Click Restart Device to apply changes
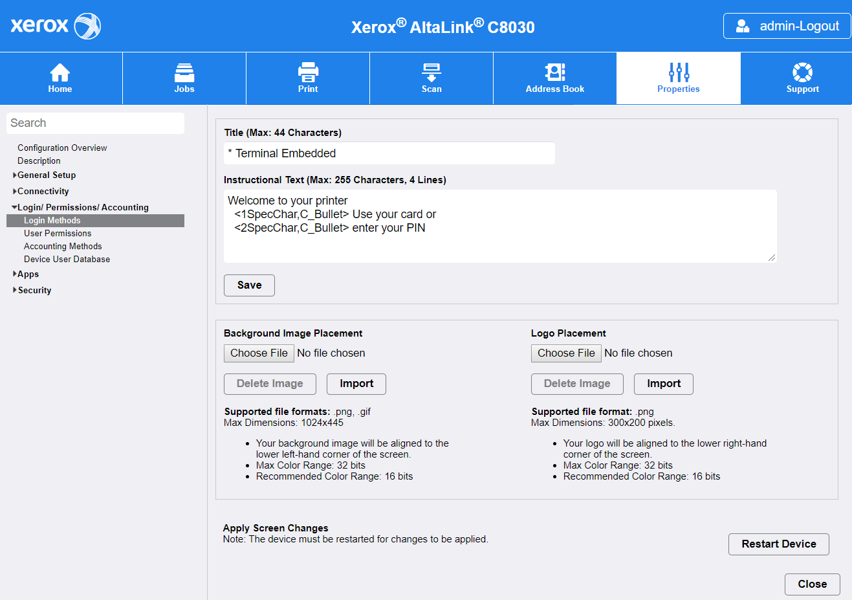The width and height of the screenshot is (852, 600). pyautogui.click(x=778, y=544)
